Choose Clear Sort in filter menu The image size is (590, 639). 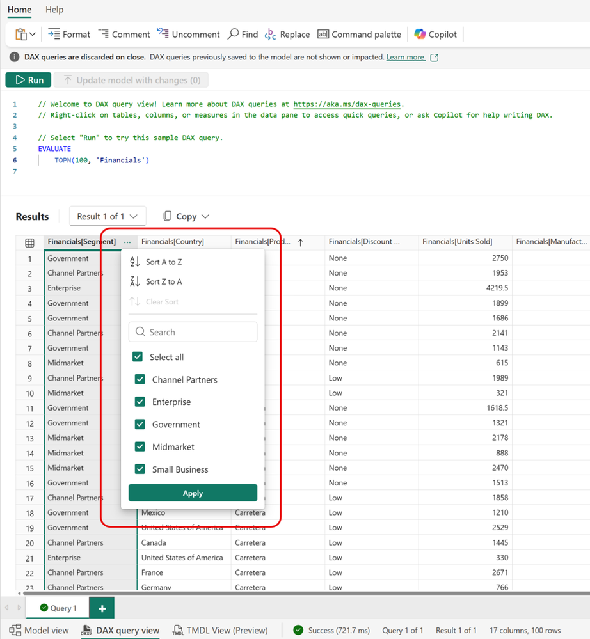point(154,302)
